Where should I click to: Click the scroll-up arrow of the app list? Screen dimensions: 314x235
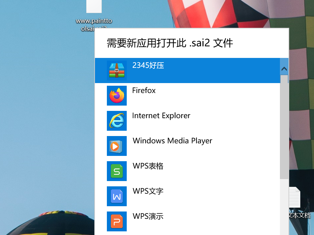(284, 69)
